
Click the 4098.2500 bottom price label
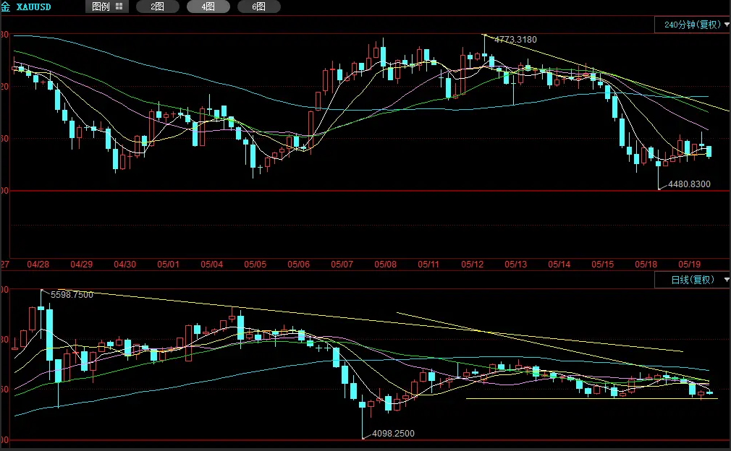[394, 434]
